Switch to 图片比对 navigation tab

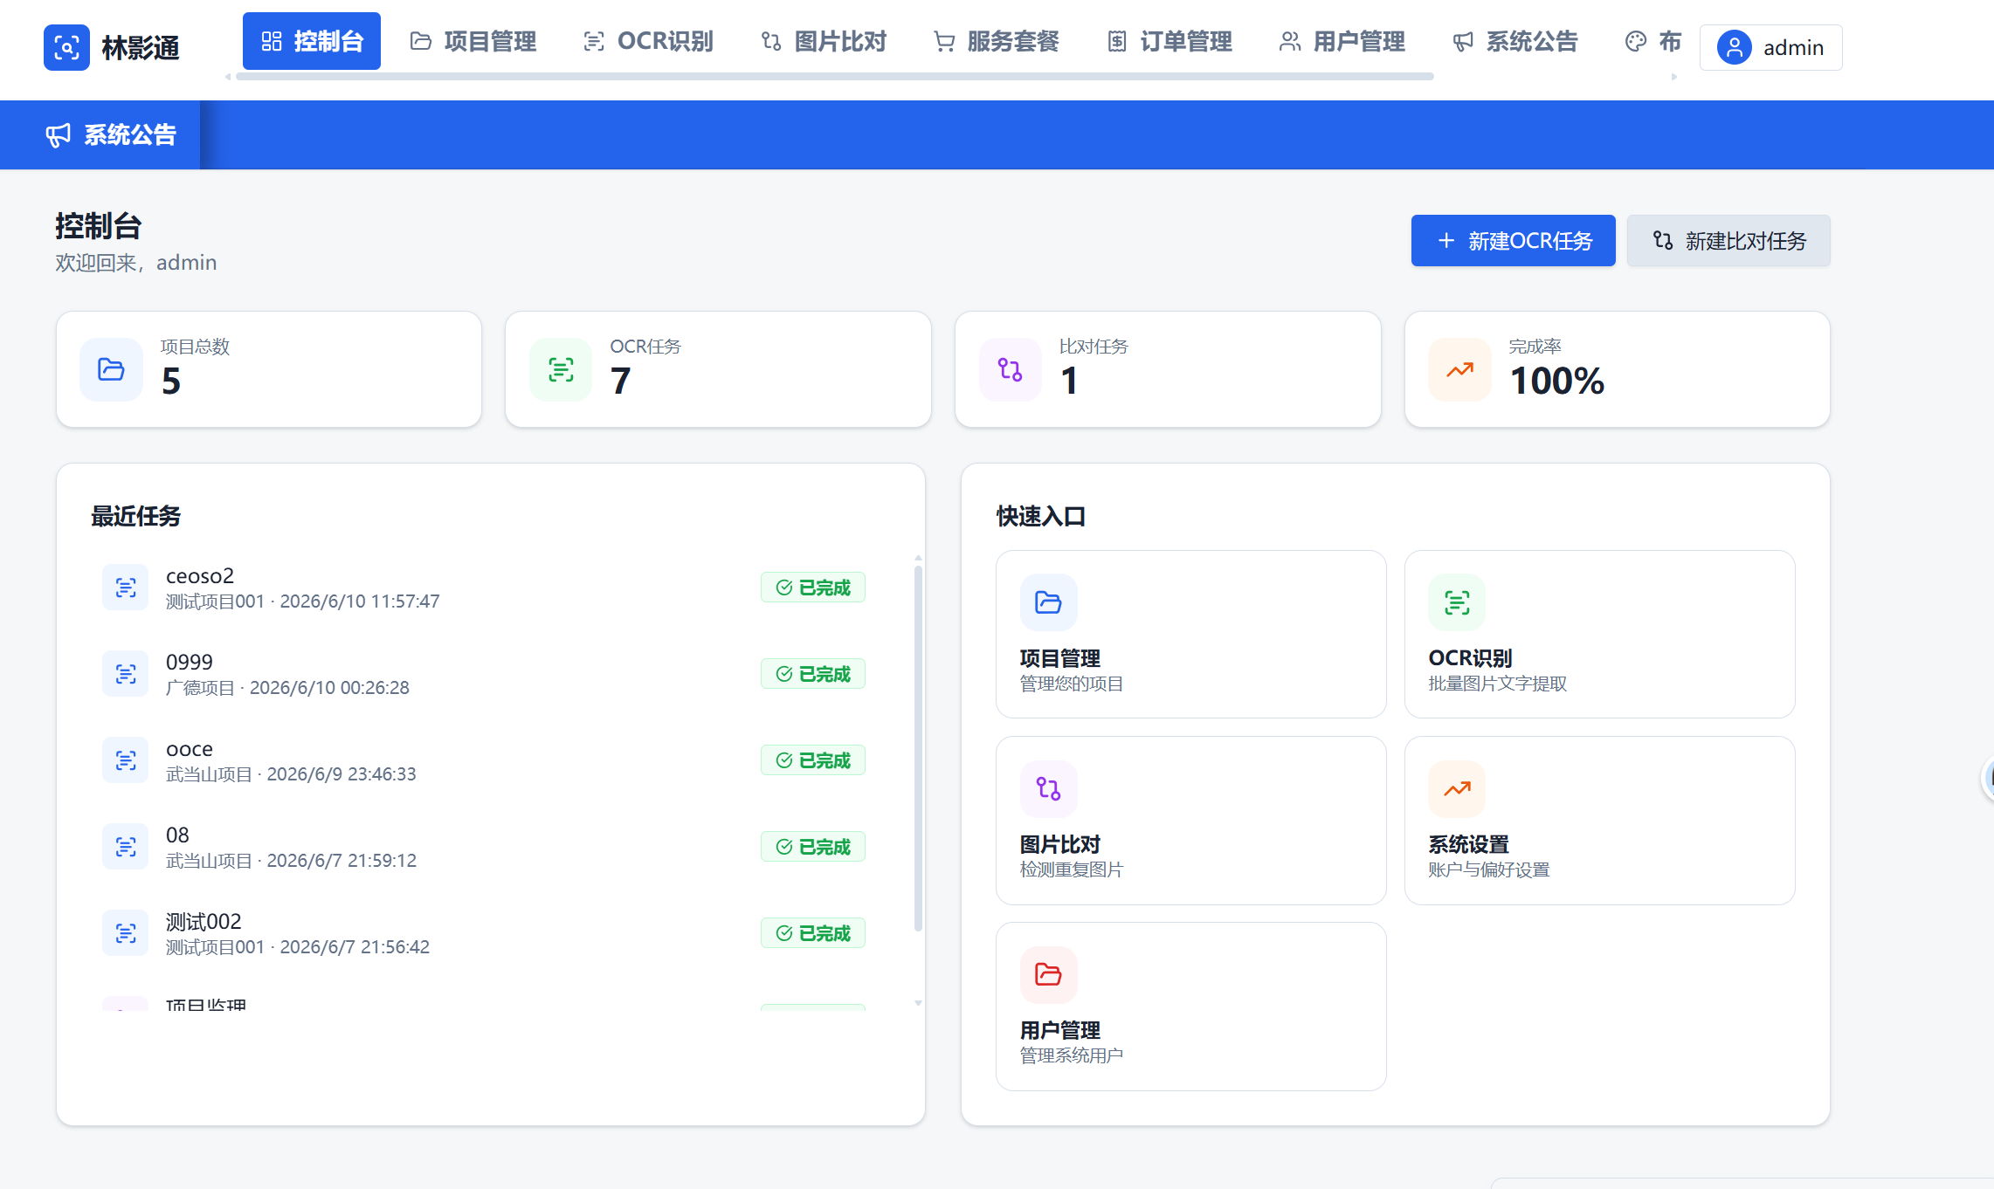click(x=824, y=41)
